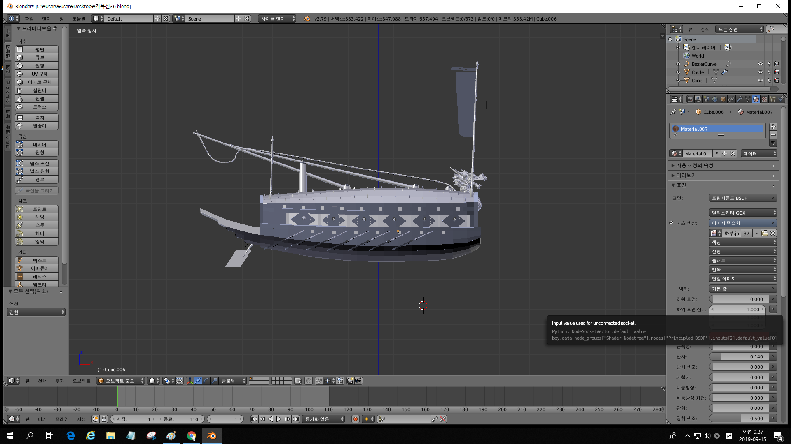791x444 pixels.
Task: Open the Particles properties tab
Action: pyautogui.click(x=772, y=99)
